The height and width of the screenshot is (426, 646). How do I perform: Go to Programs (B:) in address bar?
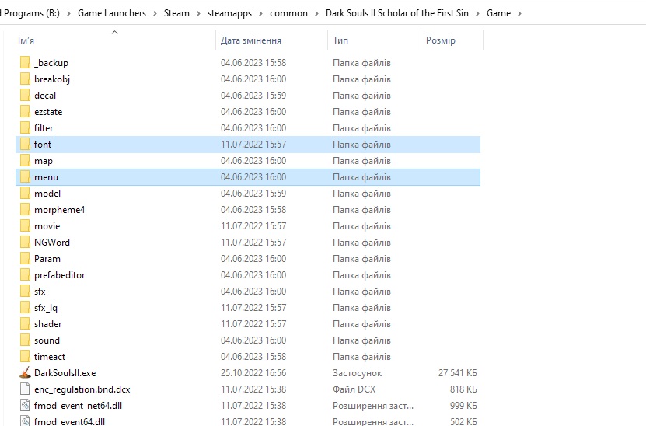(30, 13)
